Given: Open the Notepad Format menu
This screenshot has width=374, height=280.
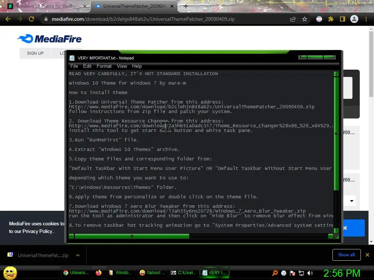Looking at the screenshot, I should [x=104, y=66].
